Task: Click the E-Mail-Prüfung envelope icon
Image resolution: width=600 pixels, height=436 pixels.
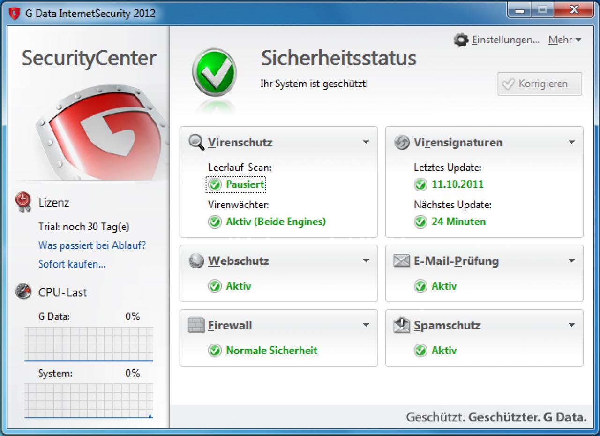Action: 402,261
